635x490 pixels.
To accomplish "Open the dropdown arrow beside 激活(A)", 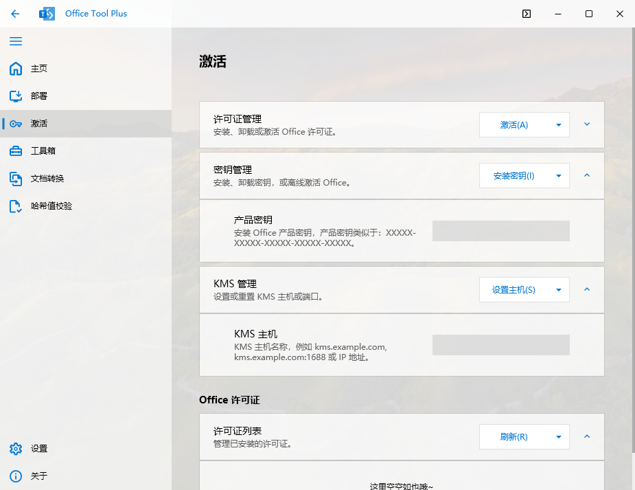I will pos(559,125).
